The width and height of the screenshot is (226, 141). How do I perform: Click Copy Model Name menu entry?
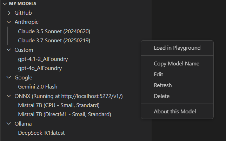pos(177,64)
